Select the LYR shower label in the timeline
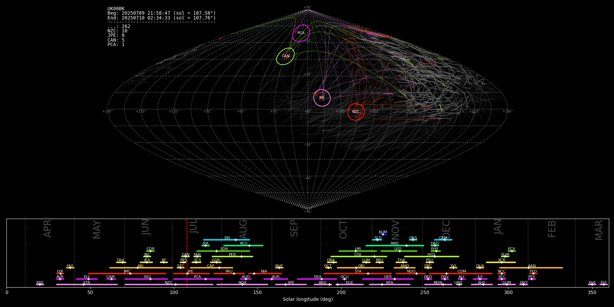 pyautogui.click(x=60, y=272)
